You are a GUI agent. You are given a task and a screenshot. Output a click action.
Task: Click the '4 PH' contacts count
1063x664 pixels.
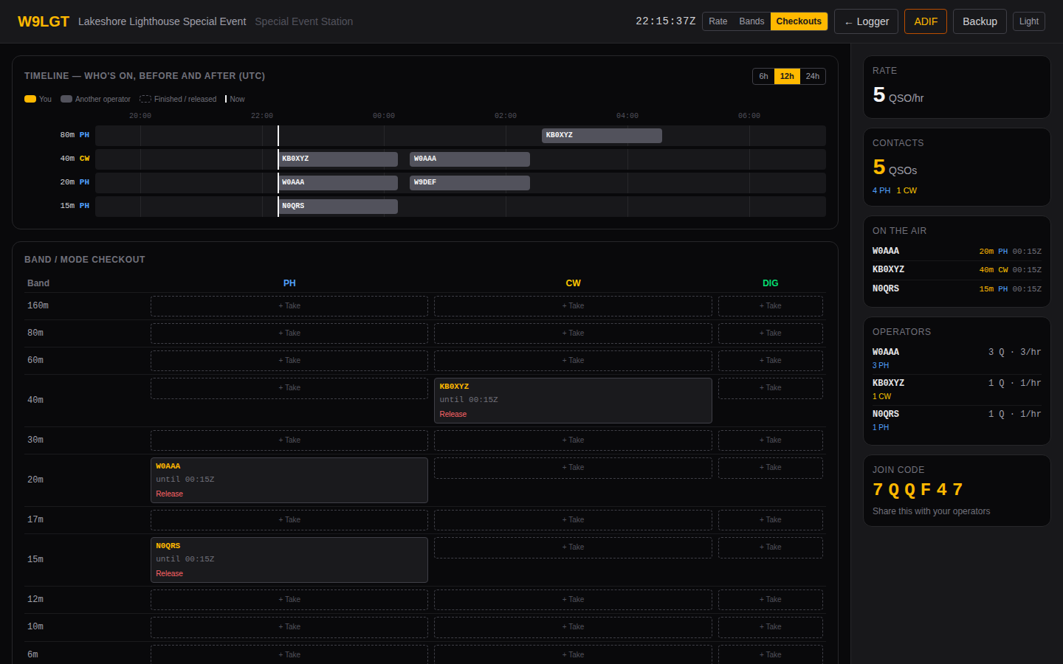[881, 191]
